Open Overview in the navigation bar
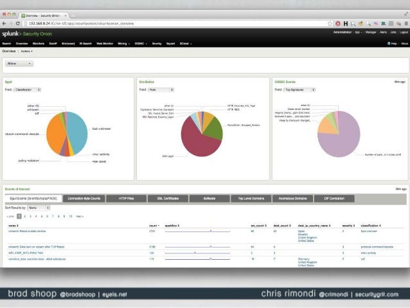410x308 pixels. (22, 44)
